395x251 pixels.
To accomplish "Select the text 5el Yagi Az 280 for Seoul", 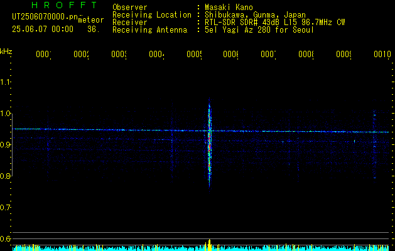I will (259, 30).
